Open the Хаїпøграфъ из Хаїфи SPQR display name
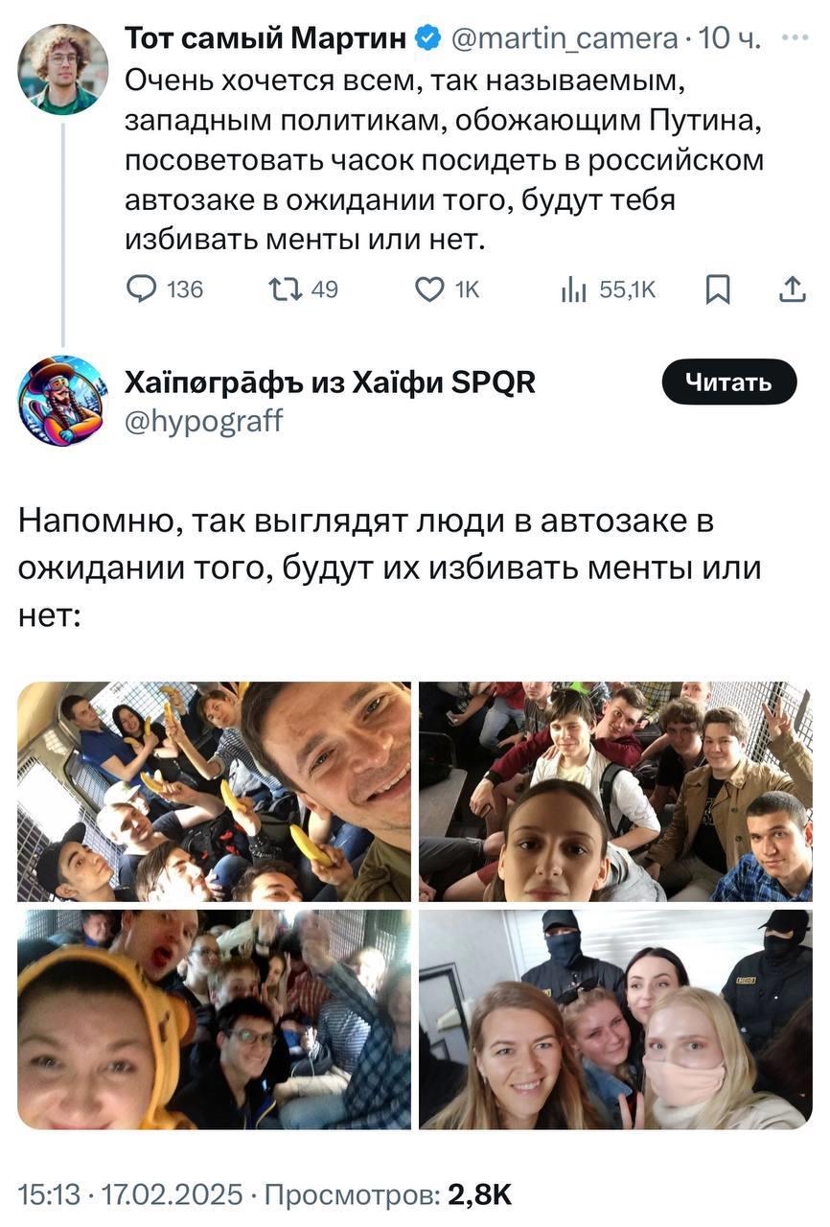 (331, 382)
